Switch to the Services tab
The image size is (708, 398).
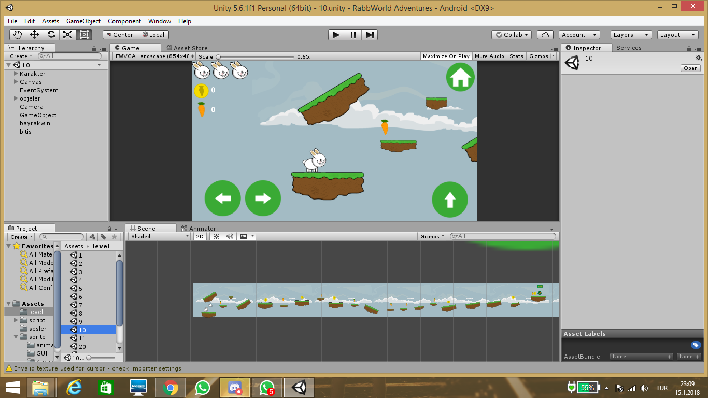tap(629, 48)
